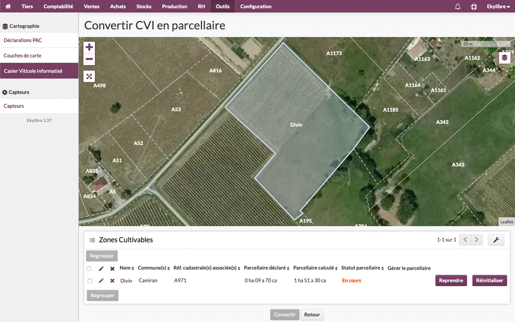Click the 0 ha 09 a 70 ca value
The height and width of the screenshot is (322, 515).
tap(261, 281)
